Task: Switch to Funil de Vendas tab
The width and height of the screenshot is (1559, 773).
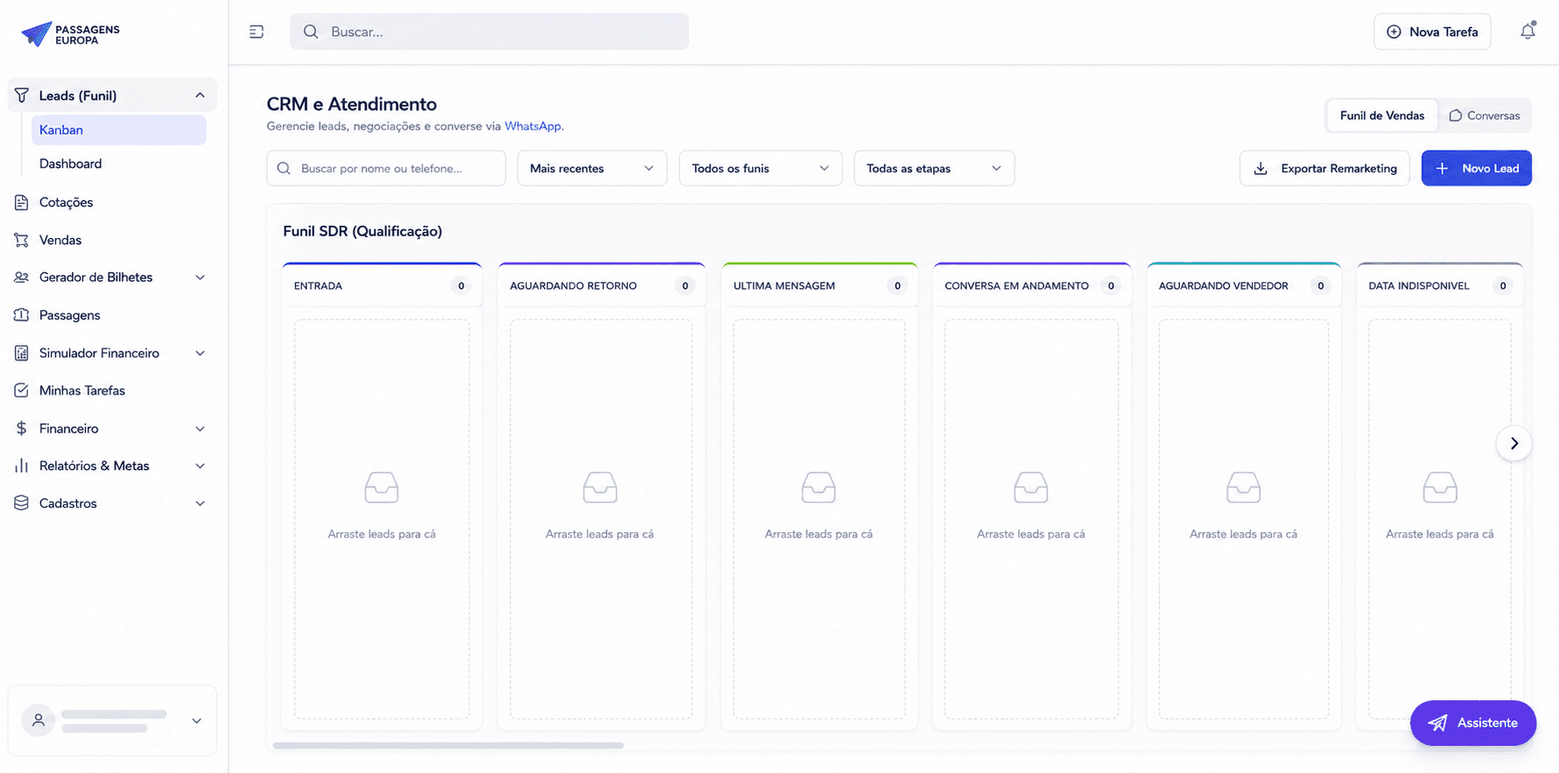Action: pyautogui.click(x=1381, y=116)
